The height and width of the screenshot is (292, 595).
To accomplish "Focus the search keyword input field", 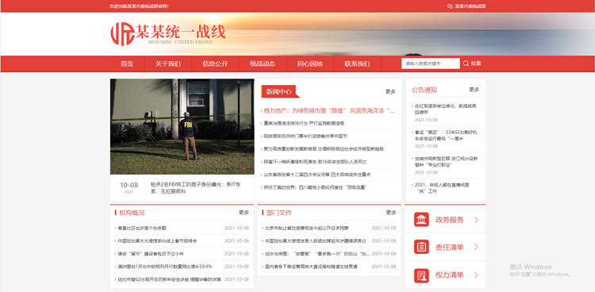I will click(x=430, y=63).
